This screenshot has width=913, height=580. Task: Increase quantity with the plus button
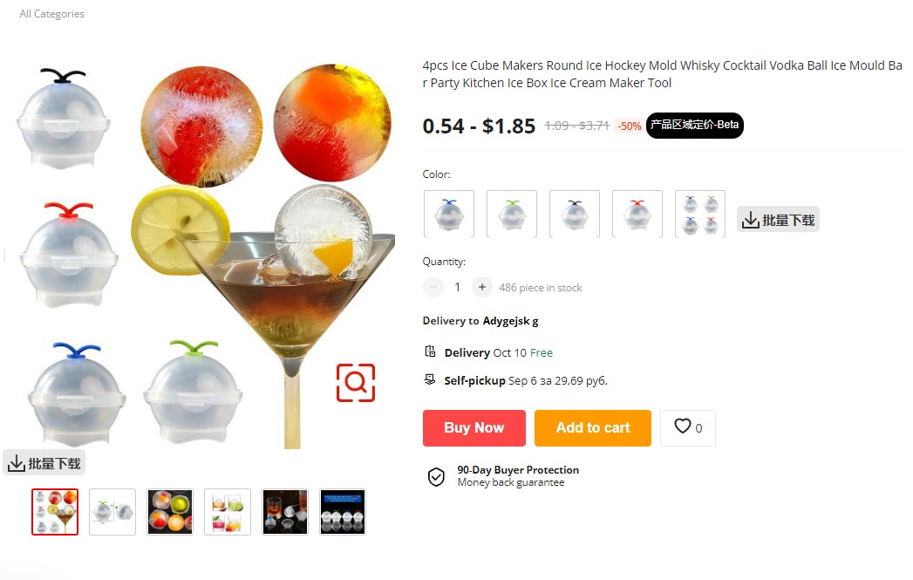coord(481,287)
